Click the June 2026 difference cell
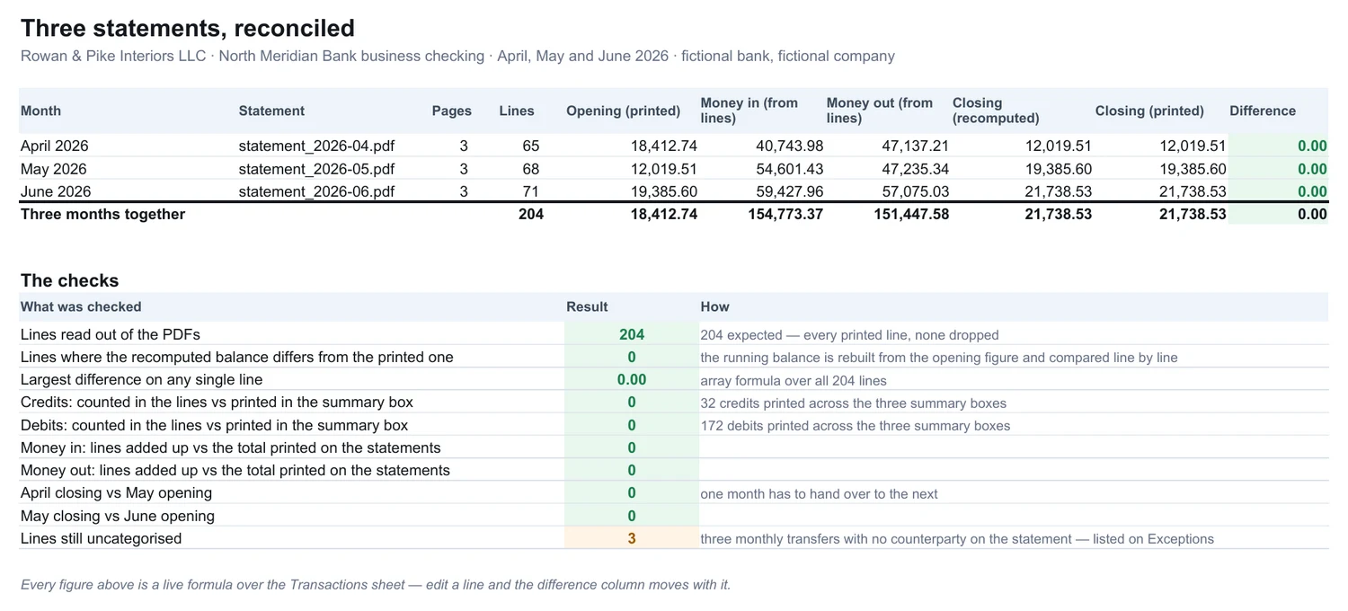Image resolution: width=1348 pixels, height=611 pixels. pos(1278,191)
